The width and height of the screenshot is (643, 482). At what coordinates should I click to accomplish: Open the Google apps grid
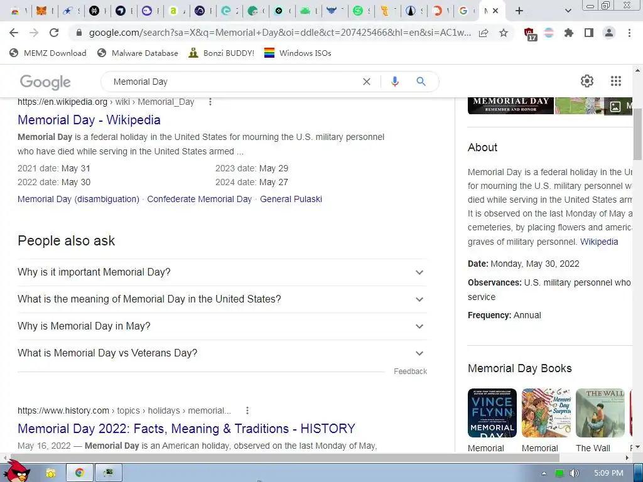pyautogui.click(x=615, y=81)
